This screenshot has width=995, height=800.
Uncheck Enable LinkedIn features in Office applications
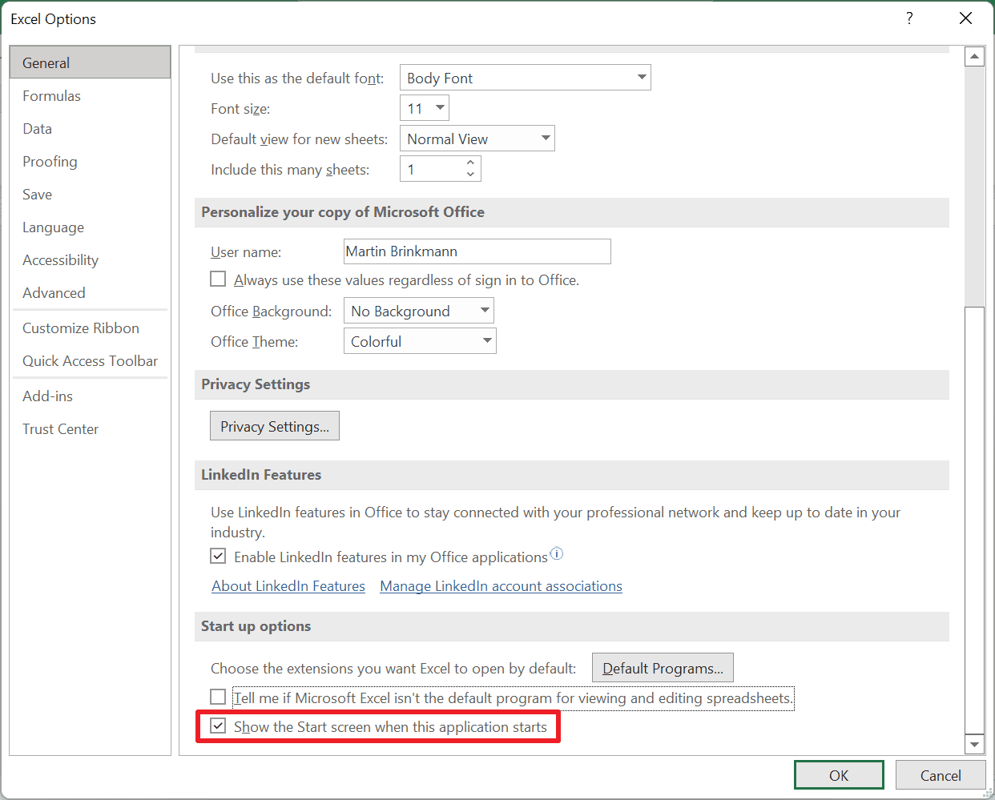tap(218, 555)
